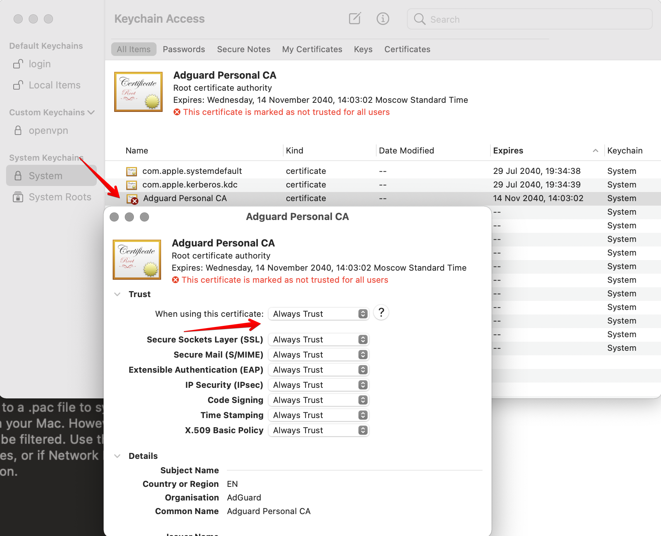Screen dimensions: 661x536
Task: Click the Search field in Keychain Access
Action: (529, 19)
